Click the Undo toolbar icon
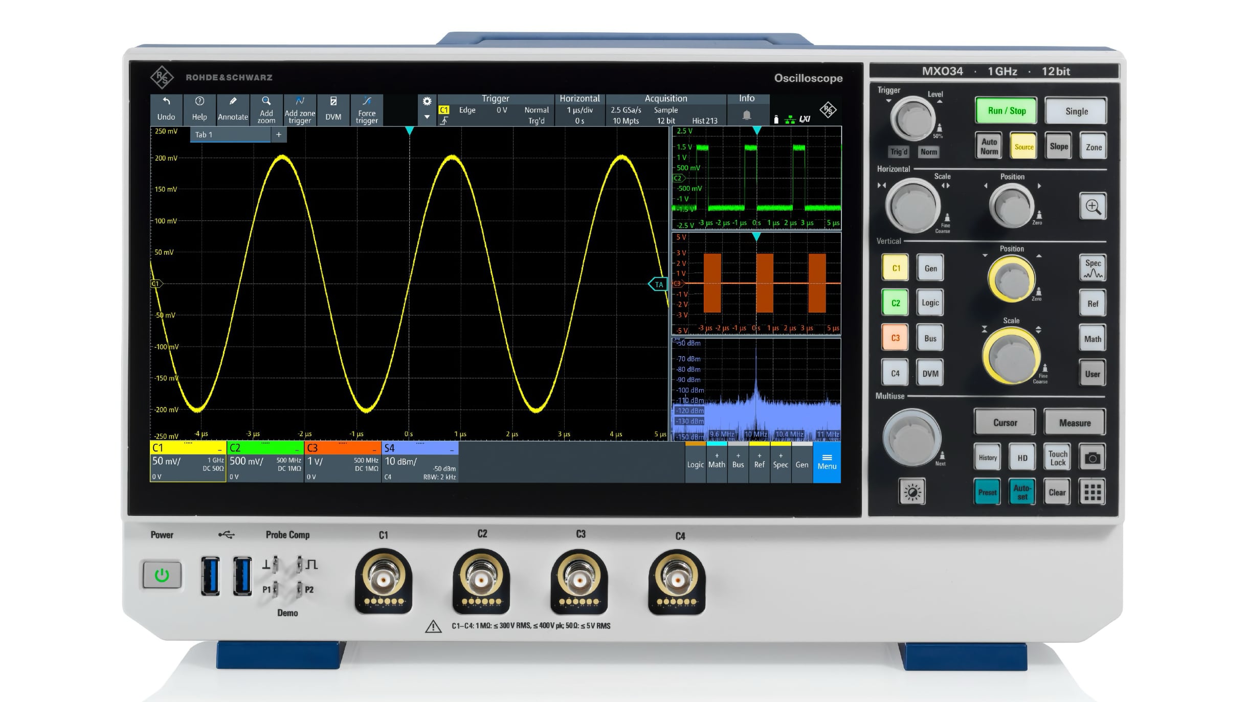The height and width of the screenshot is (702, 1248). pyautogui.click(x=166, y=109)
